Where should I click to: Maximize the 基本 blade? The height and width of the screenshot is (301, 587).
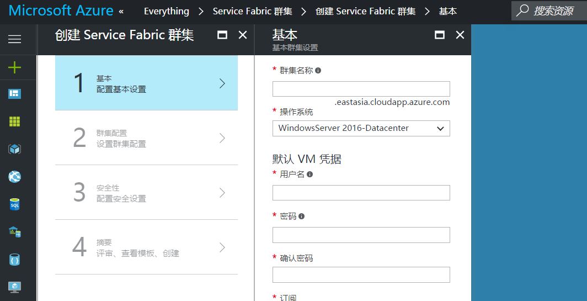[x=440, y=35]
